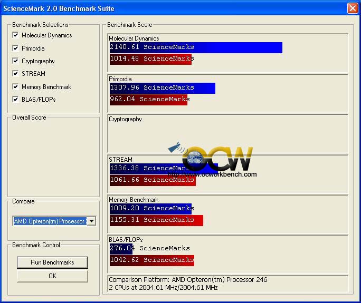The image size is (361, 303).
Task: Click the Benchmark Score group label
Action: click(x=130, y=25)
